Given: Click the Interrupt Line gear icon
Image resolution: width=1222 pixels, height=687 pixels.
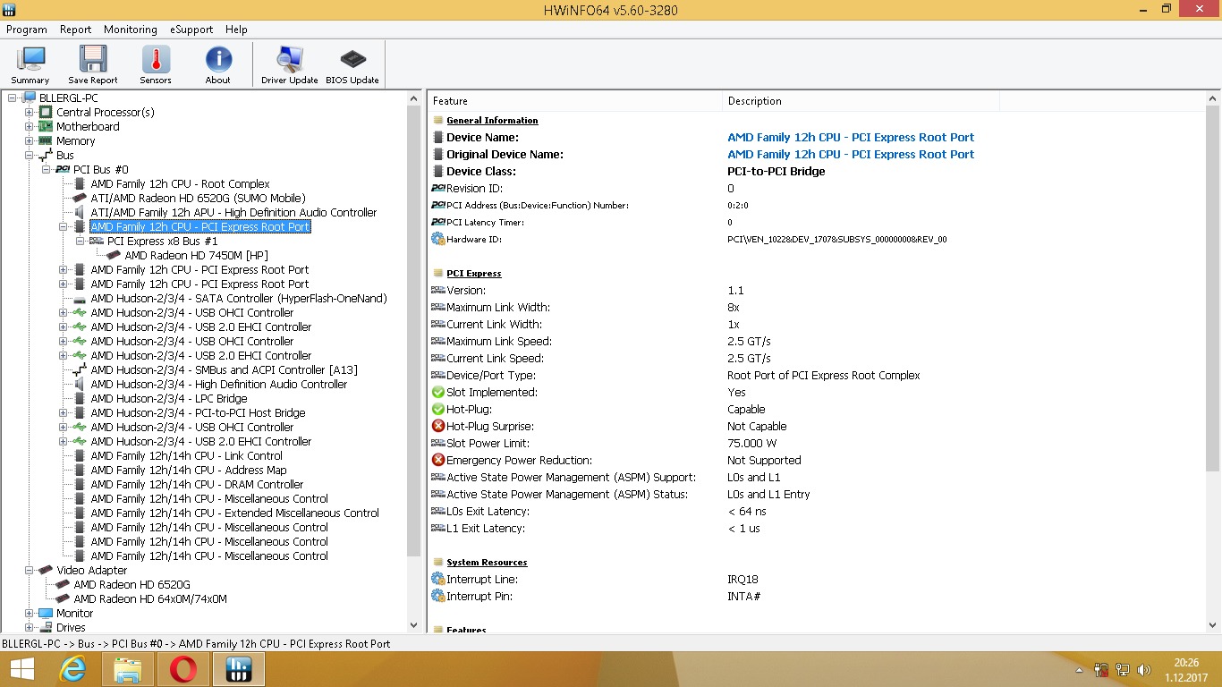Looking at the screenshot, I should pyautogui.click(x=437, y=579).
